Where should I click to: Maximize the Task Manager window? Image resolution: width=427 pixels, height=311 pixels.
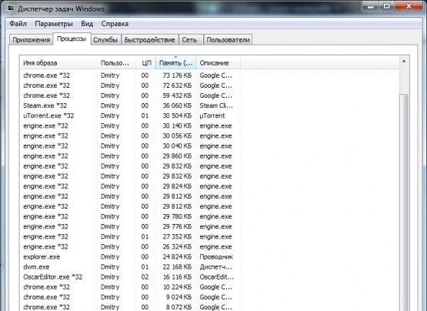click(386, 6)
